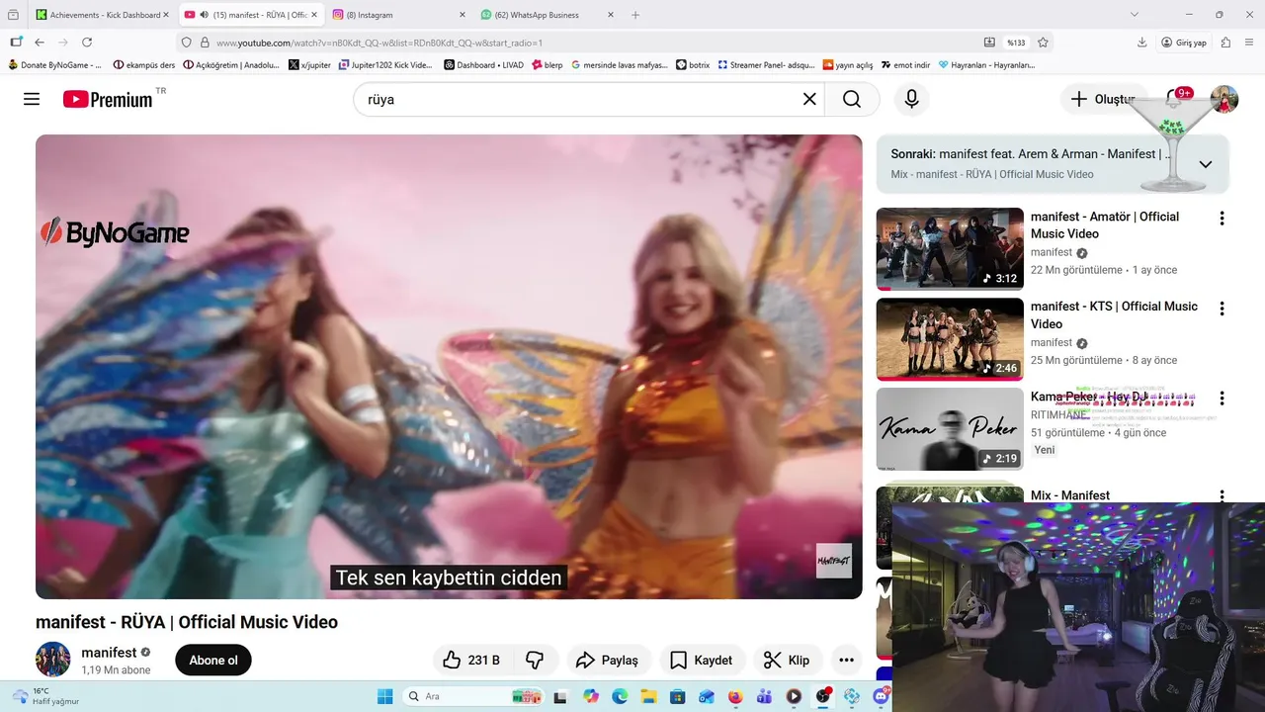This screenshot has height=712, width=1265.
Task: Clear the search text with X
Action: coord(809,99)
